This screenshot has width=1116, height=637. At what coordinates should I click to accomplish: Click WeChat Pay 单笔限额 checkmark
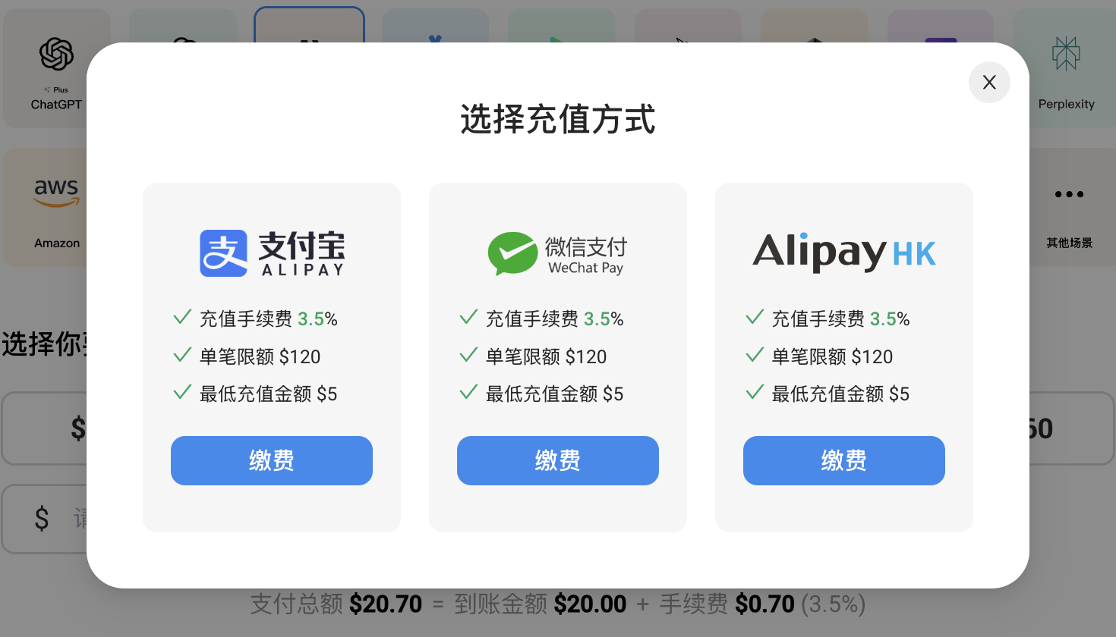[x=468, y=355]
